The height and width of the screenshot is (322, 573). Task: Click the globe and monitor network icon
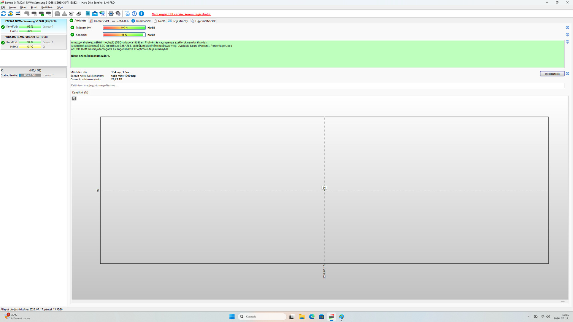pyautogui.click(x=102, y=14)
